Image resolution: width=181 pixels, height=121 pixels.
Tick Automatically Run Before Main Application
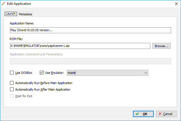click(x=12, y=83)
